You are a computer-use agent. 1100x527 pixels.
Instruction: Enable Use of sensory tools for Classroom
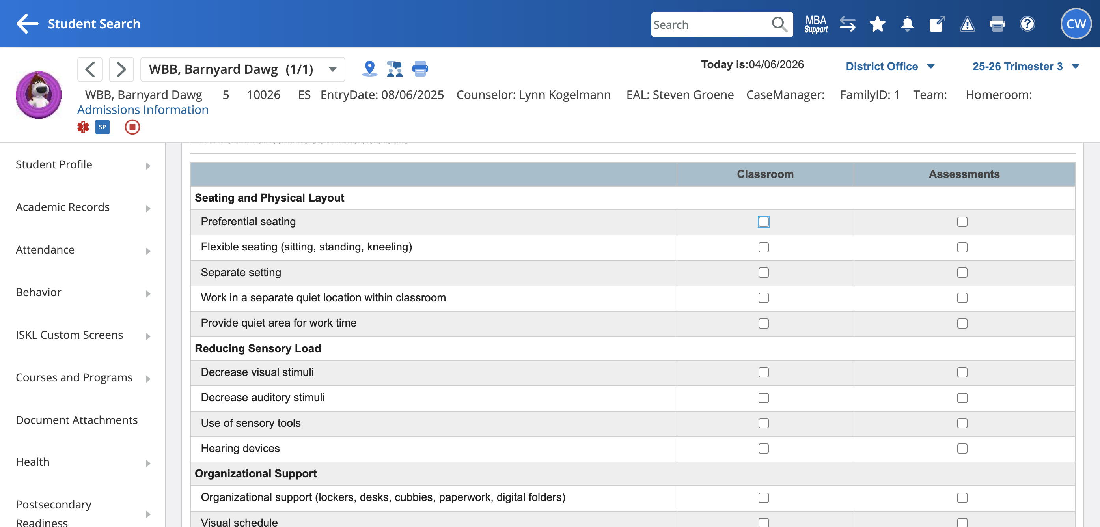pos(763,423)
